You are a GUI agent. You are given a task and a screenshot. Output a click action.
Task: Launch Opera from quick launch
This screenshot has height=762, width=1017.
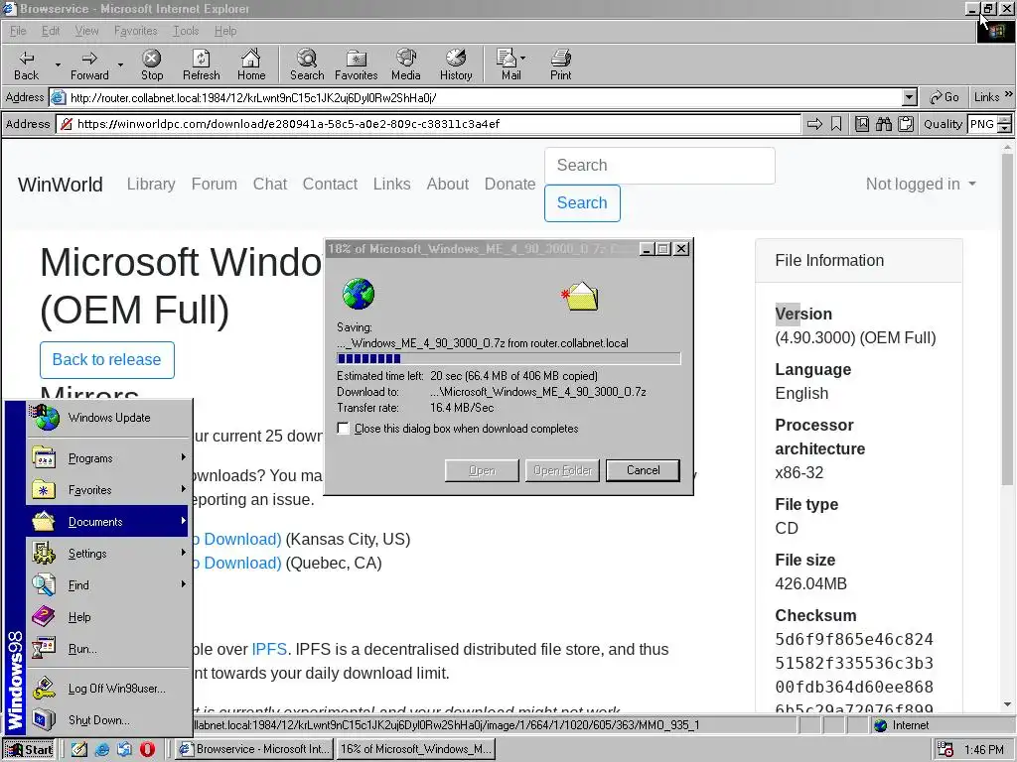(x=147, y=749)
